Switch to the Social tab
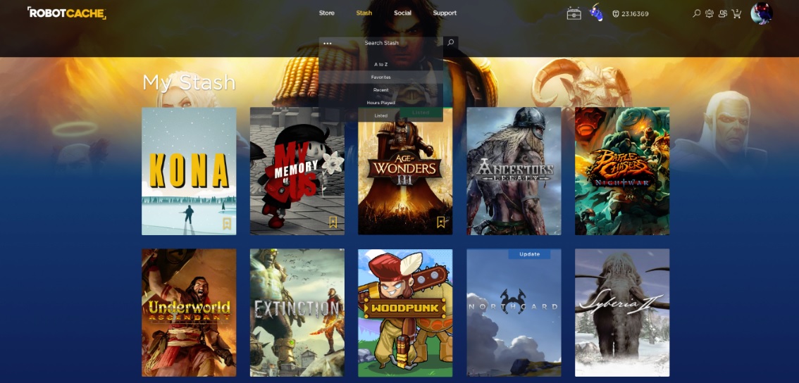The height and width of the screenshot is (383, 799). [402, 13]
